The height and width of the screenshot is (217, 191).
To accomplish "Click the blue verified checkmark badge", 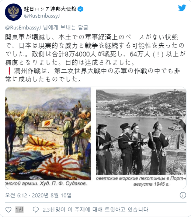I will [x=81, y=9].
